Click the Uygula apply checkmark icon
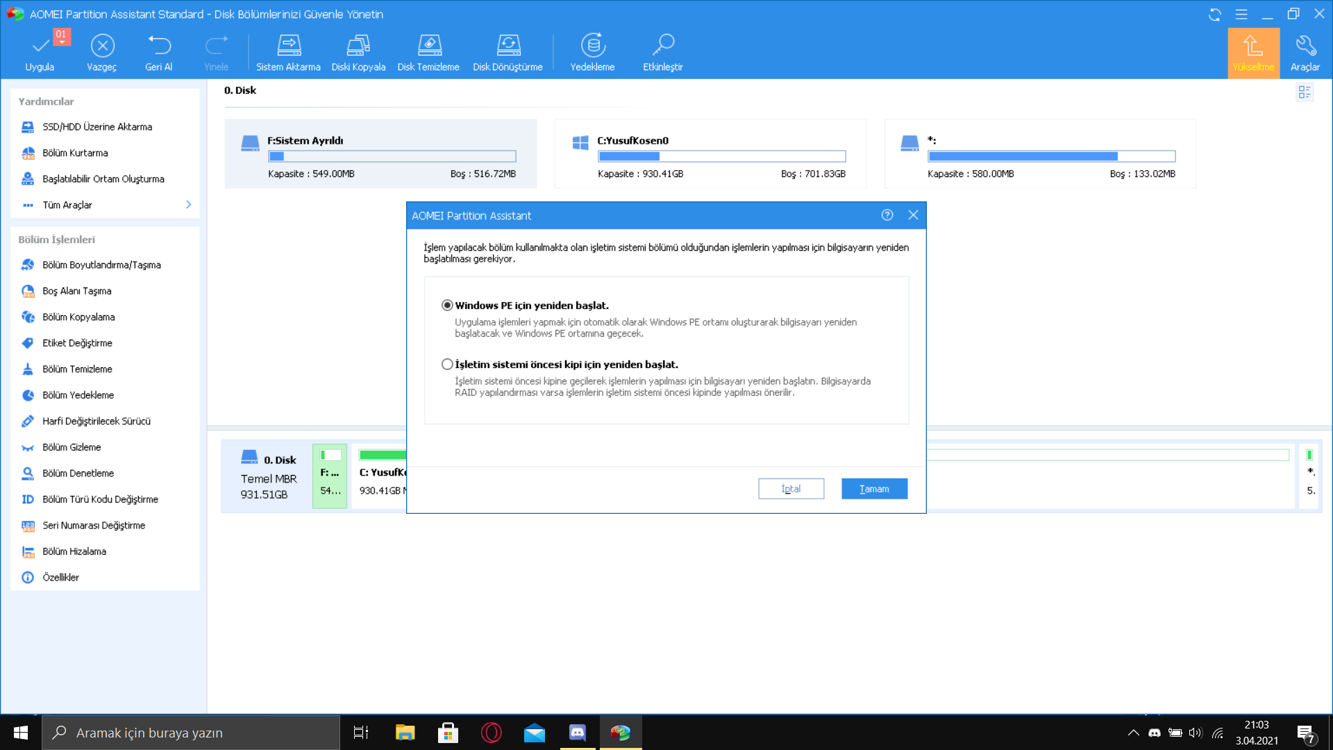Viewport: 1333px width, 750px height. coord(40,46)
